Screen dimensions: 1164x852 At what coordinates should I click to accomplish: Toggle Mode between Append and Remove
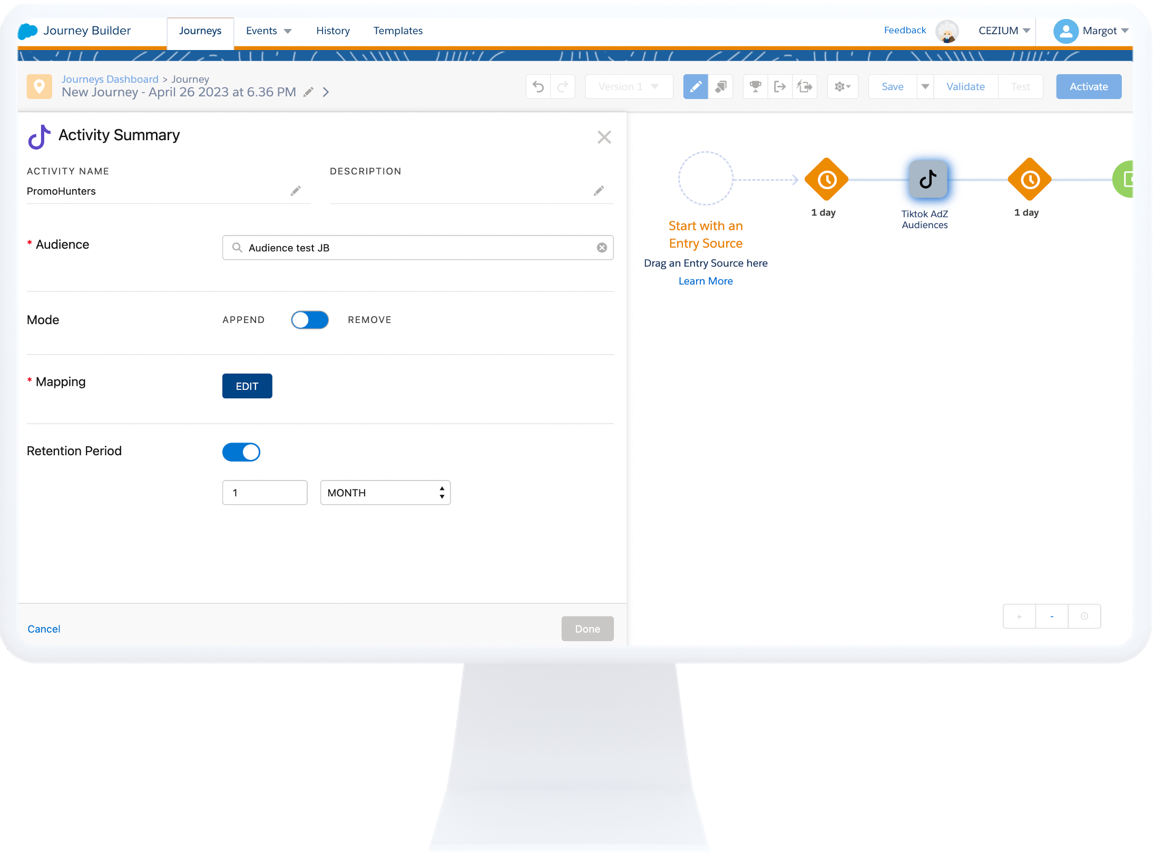310,320
